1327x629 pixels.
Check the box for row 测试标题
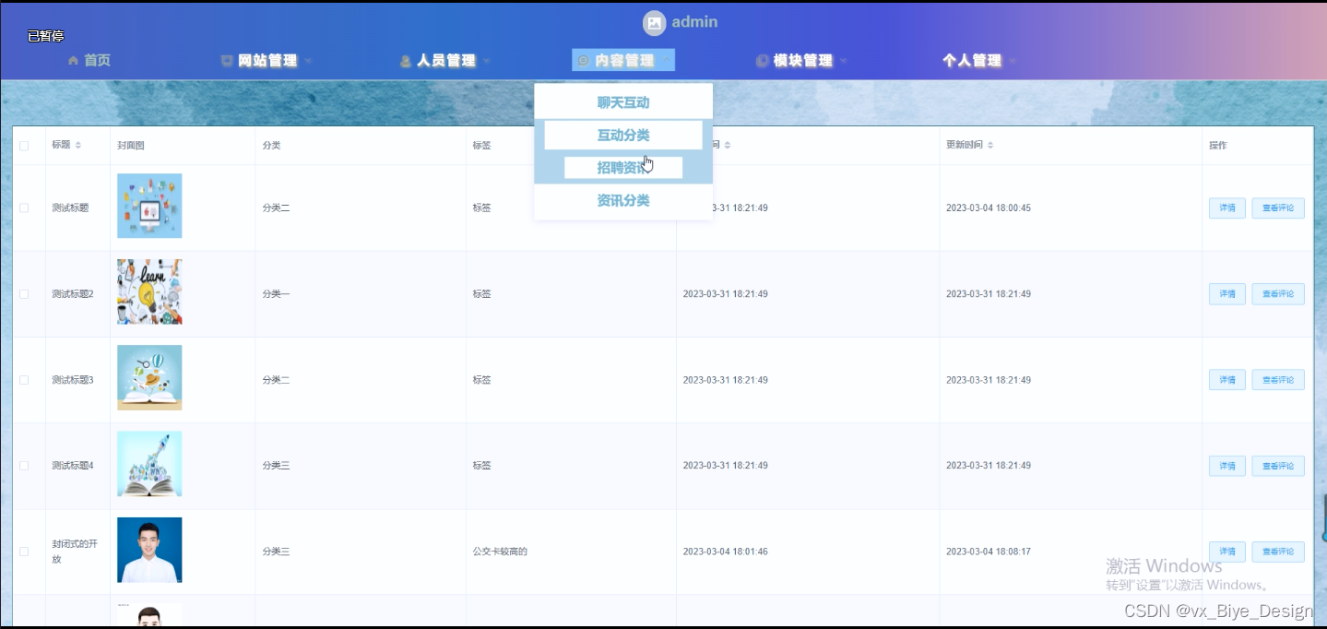tap(24, 208)
